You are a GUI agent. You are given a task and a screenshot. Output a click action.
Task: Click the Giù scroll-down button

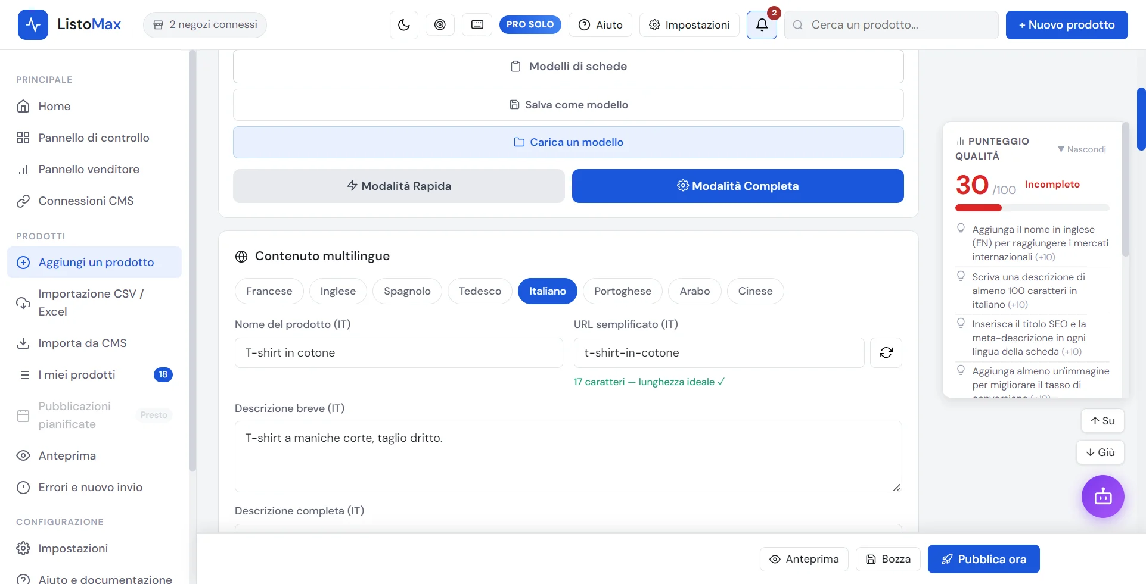click(x=1100, y=452)
